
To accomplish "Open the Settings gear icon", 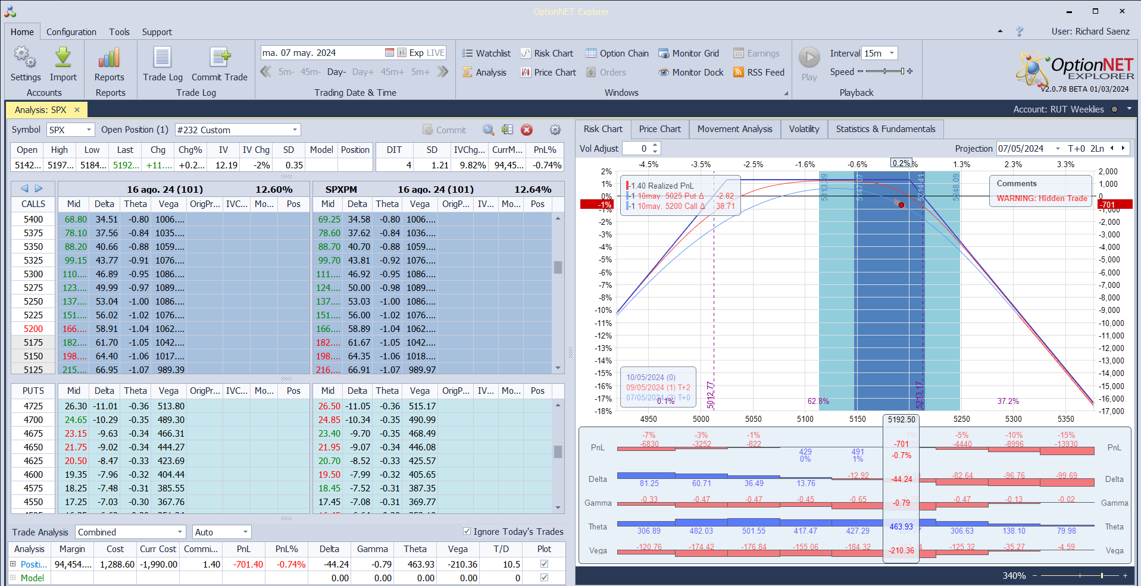I will click(25, 58).
